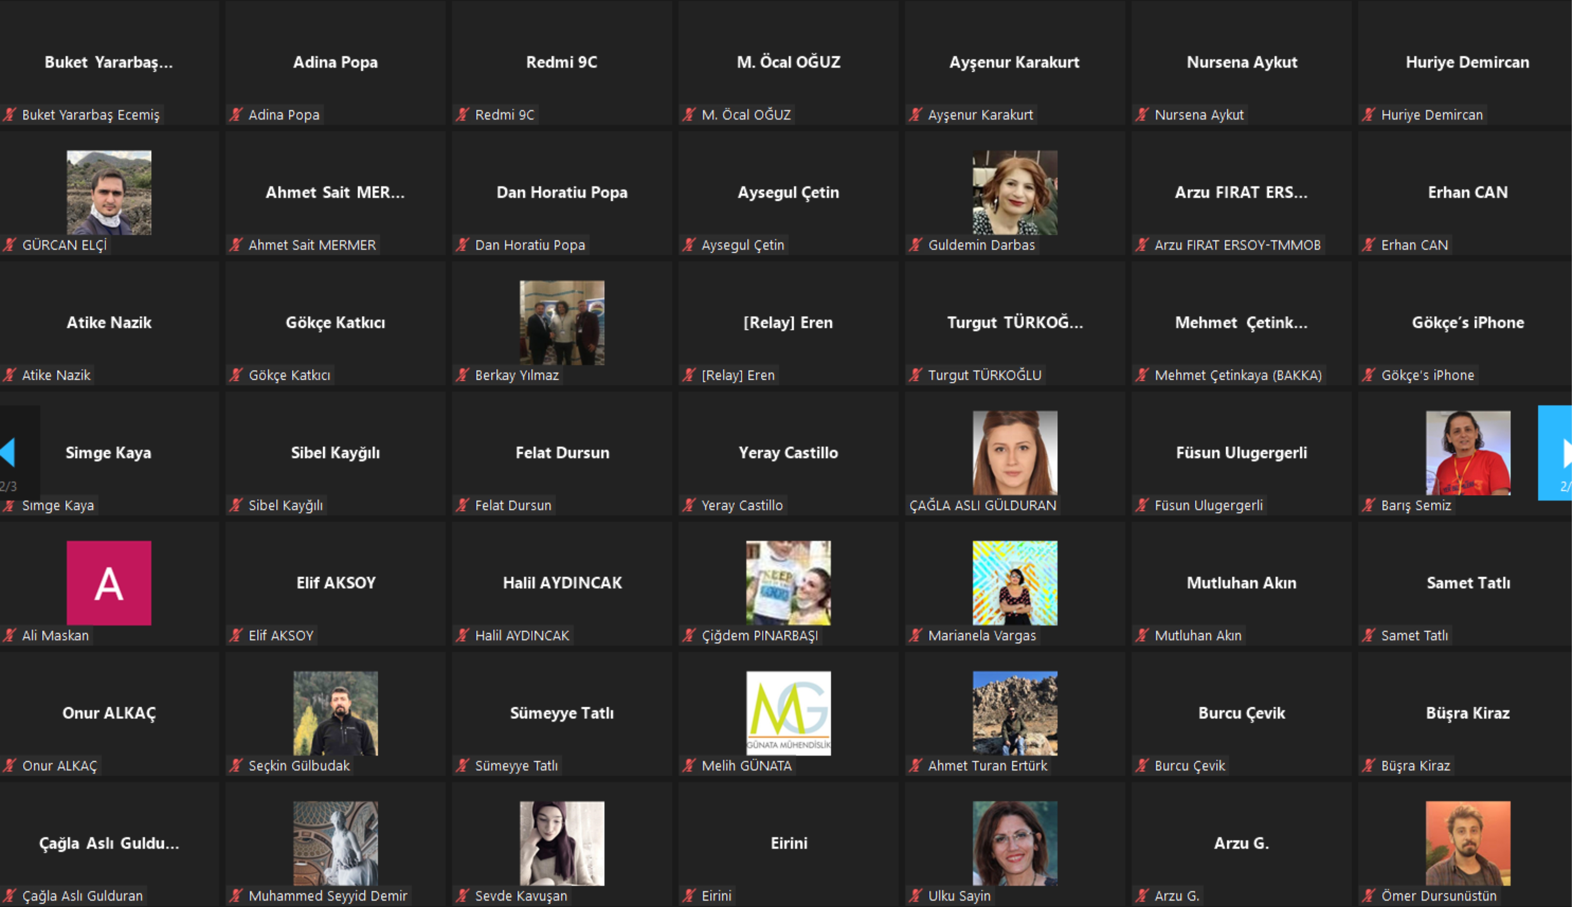Click Ali Maskan's pink A avatar
The height and width of the screenshot is (907, 1572).
pos(109,583)
